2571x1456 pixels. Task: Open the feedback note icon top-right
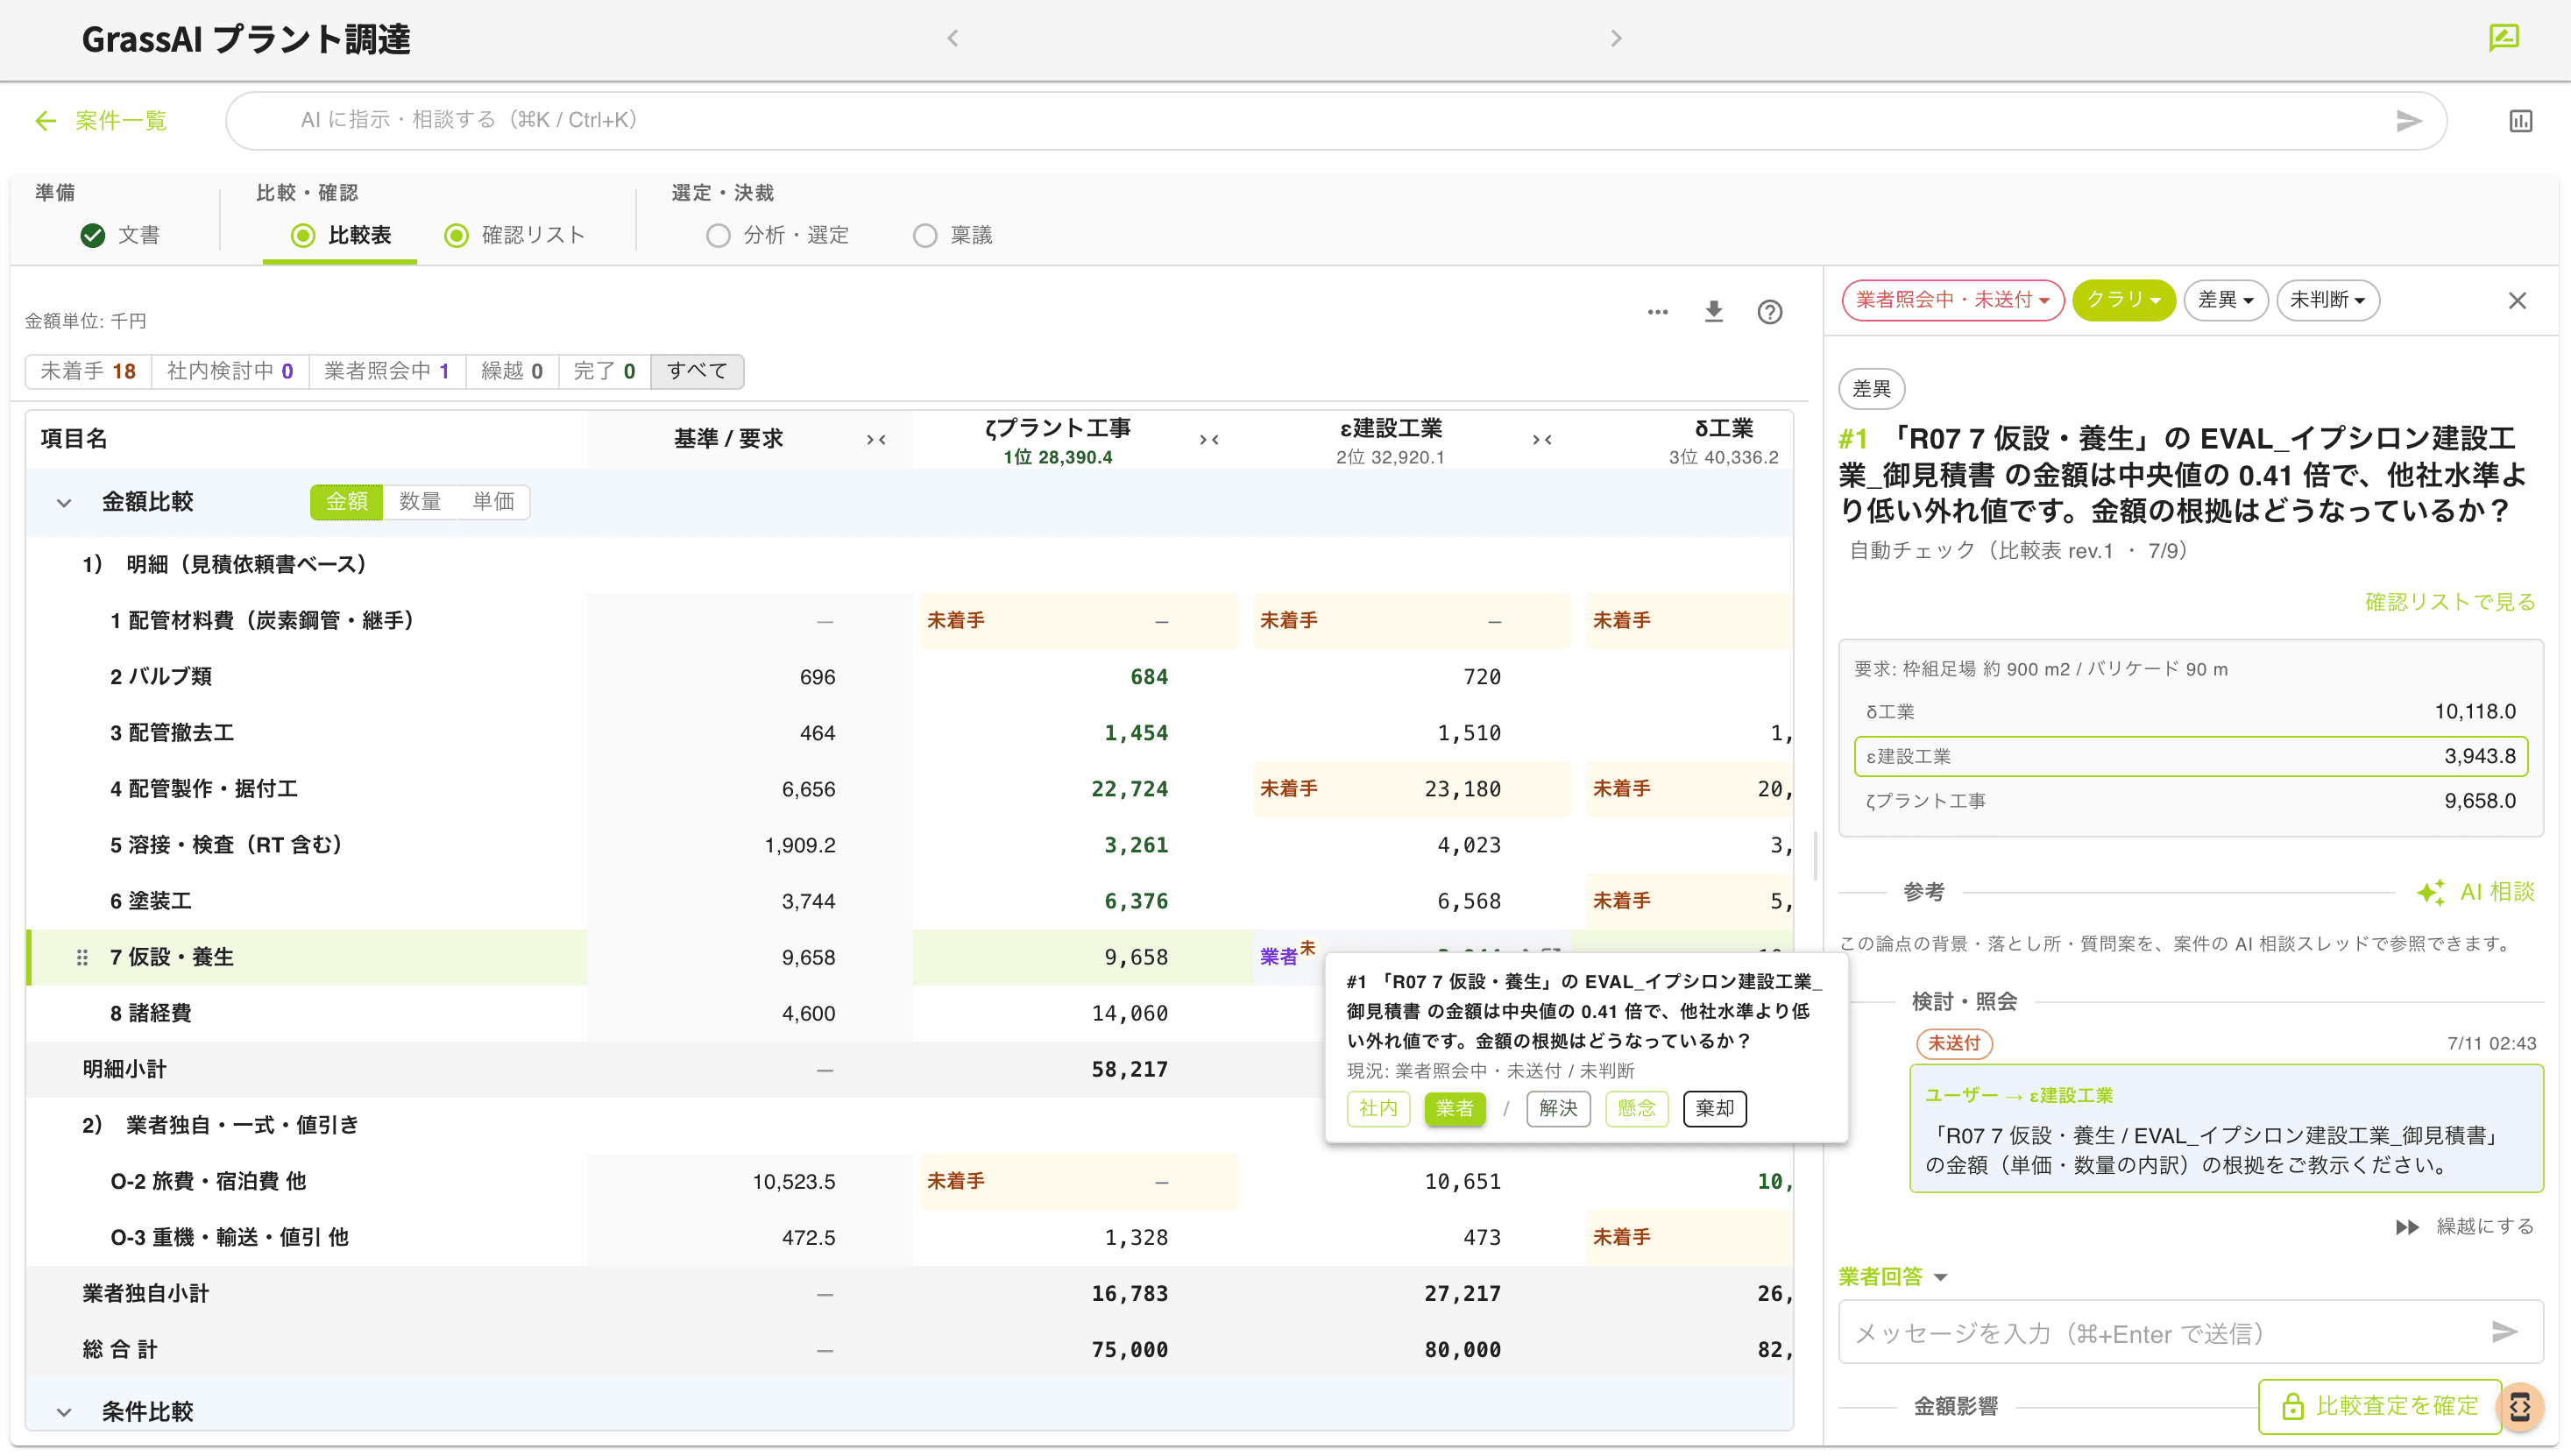(x=2503, y=38)
